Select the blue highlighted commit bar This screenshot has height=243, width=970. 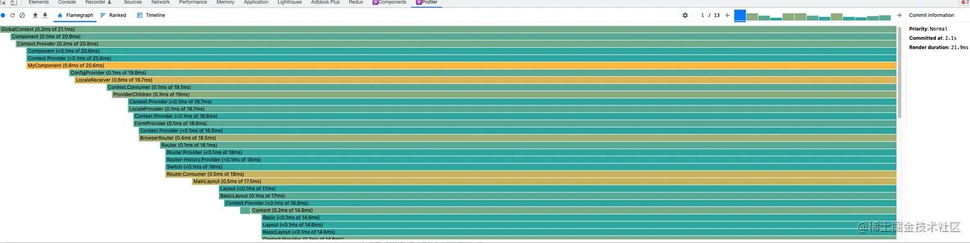coord(740,15)
